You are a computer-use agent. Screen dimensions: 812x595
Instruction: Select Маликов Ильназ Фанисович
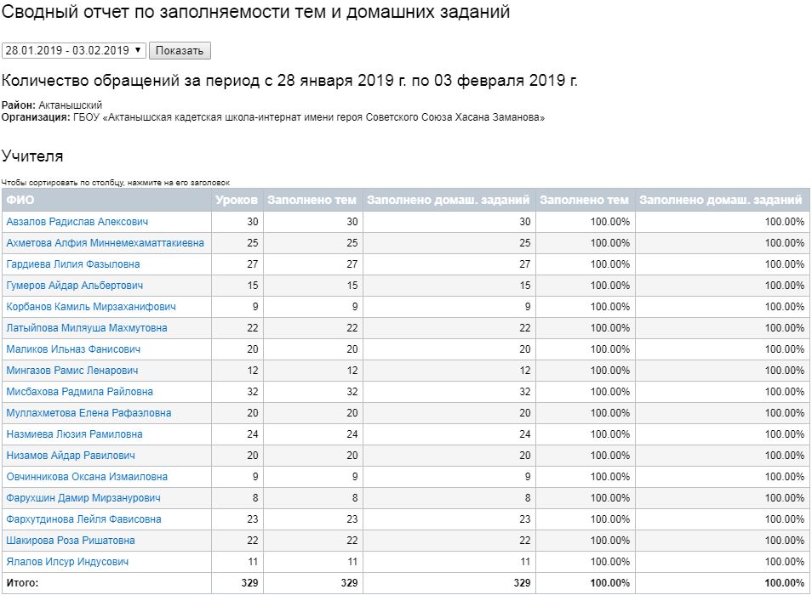[73, 349]
